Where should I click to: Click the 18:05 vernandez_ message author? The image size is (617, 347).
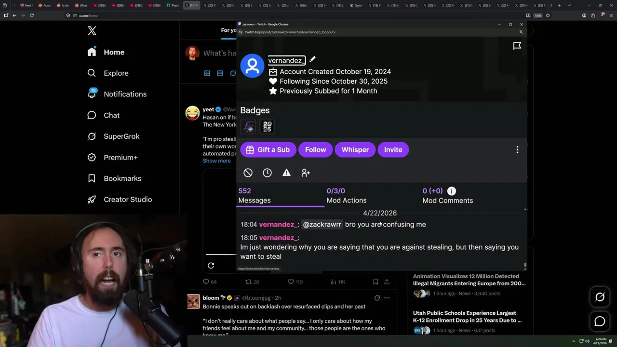pos(278,238)
